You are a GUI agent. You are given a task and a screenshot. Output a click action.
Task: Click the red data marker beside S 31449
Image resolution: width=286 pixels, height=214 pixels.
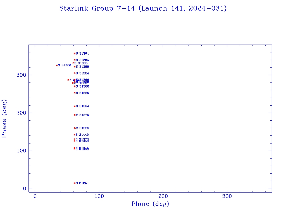coord(74,135)
